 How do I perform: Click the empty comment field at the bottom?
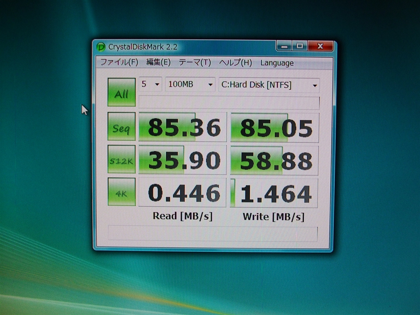tap(213, 233)
